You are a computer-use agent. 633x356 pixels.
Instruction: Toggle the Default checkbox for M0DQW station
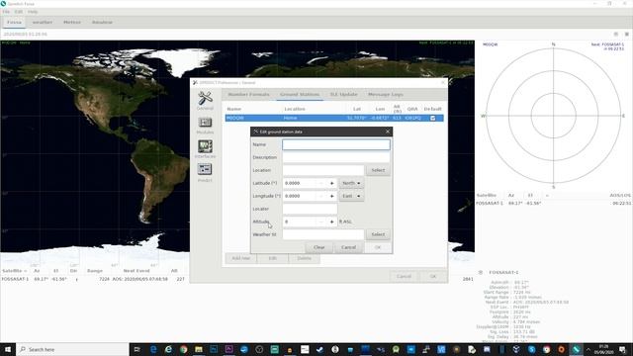(433, 118)
